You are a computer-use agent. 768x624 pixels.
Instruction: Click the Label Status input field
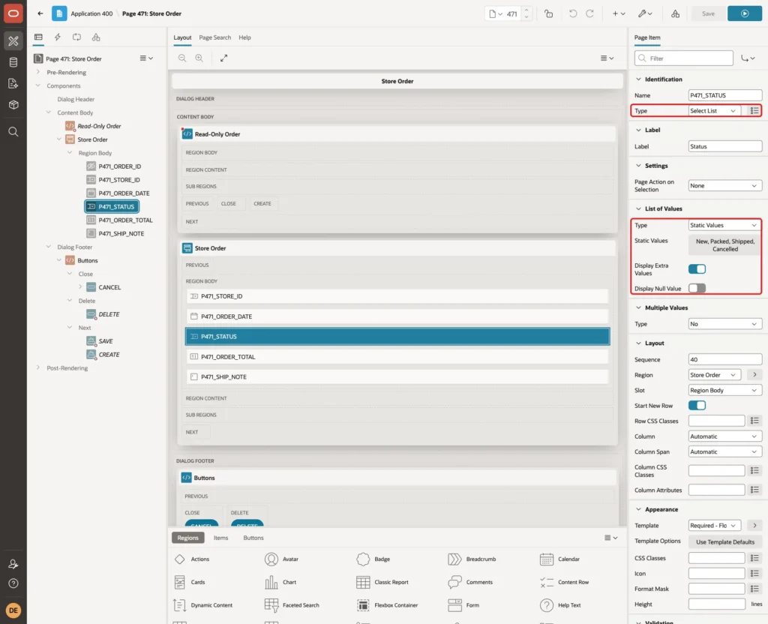(725, 146)
